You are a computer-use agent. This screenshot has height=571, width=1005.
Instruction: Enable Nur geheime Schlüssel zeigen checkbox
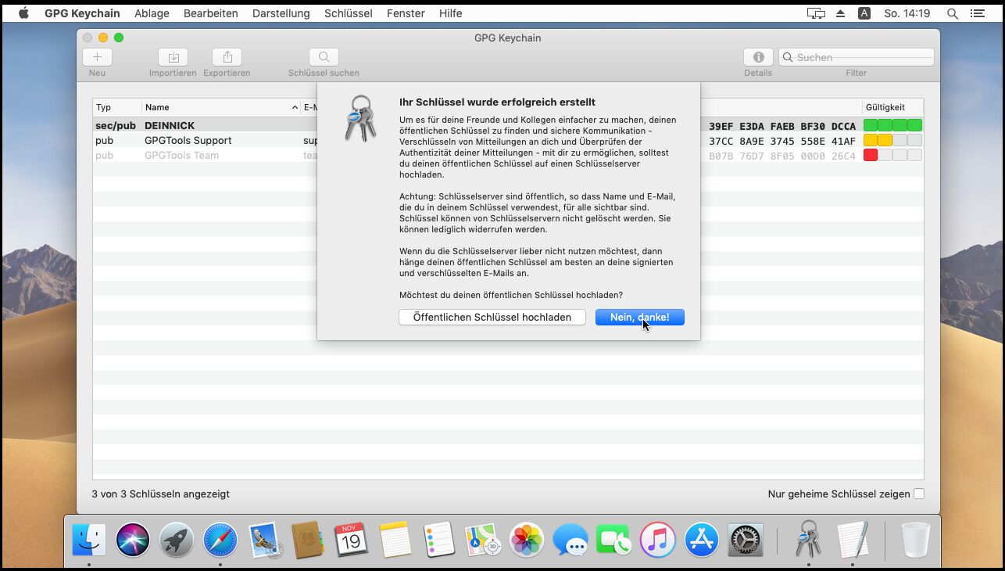(919, 494)
